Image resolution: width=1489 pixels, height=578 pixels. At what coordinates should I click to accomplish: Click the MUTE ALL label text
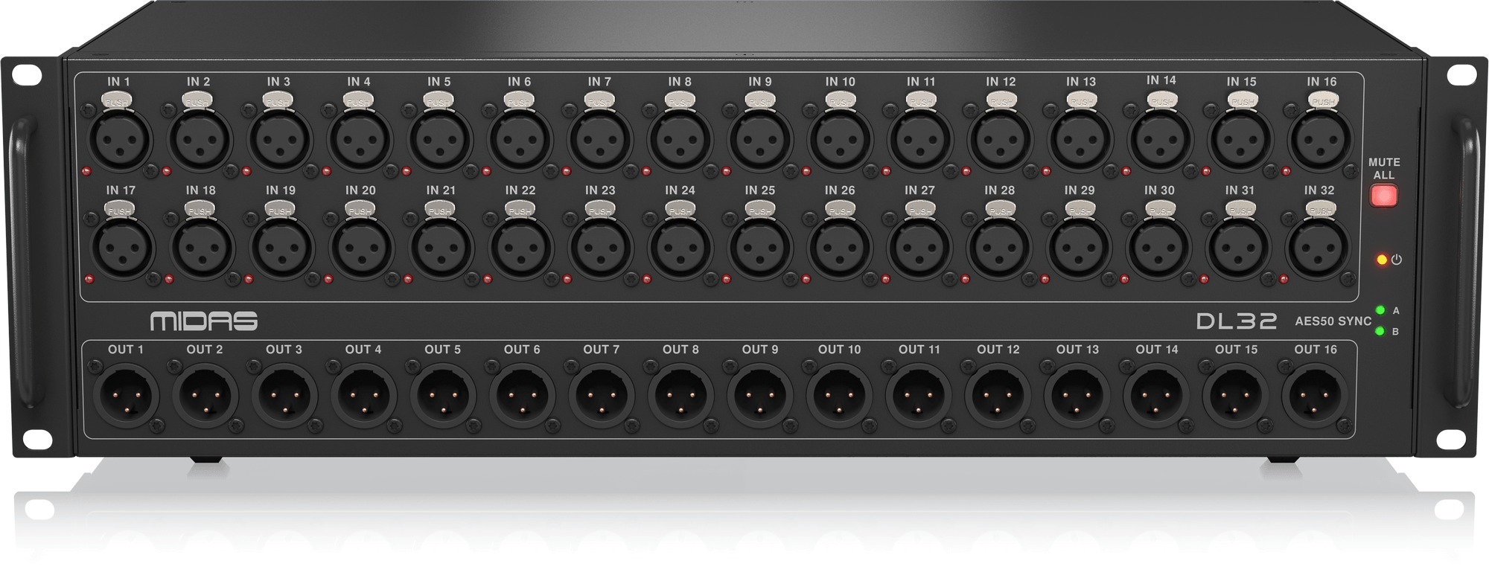[x=1384, y=169]
